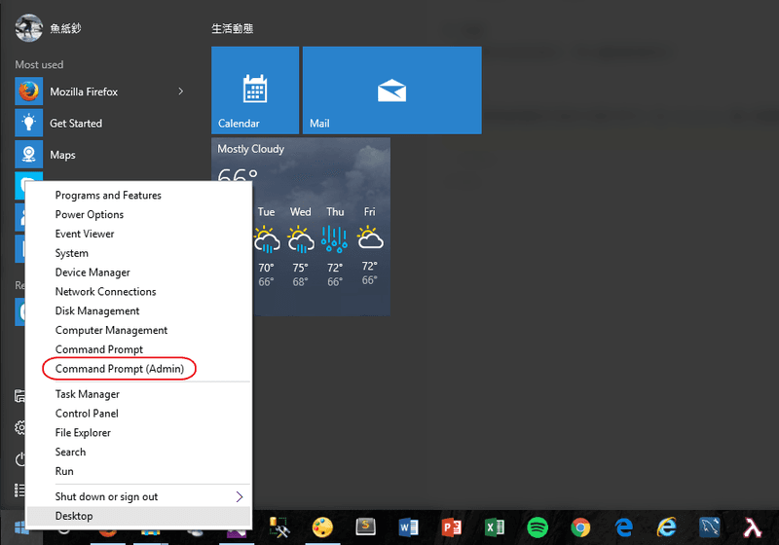Open Microsoft Edge from the taskbar
The height and width of the screenshot is (545, 779).
(623, 527)
